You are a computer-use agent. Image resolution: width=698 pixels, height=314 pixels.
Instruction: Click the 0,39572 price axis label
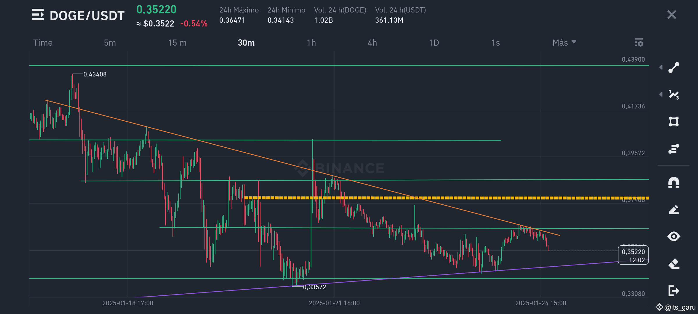[633, 153]
